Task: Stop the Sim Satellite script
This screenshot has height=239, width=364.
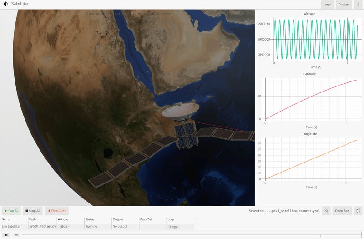Action: click(64, 226)
